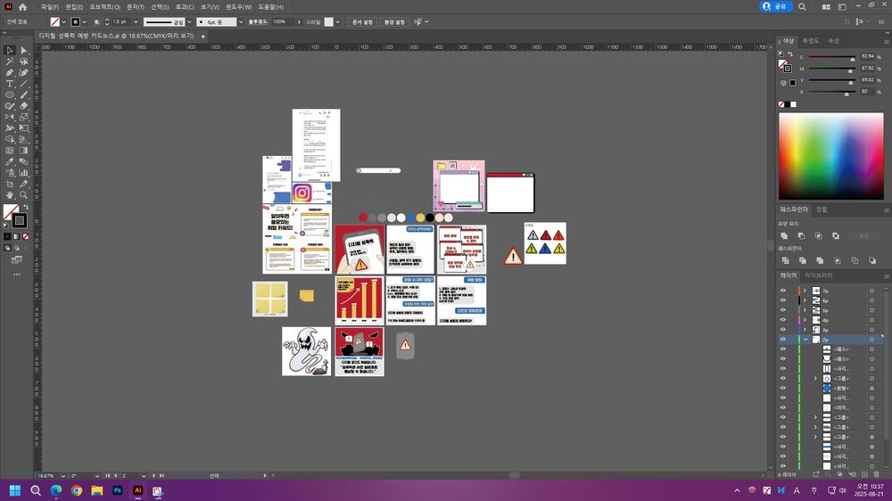Viewport: 892px width, 501px height.
Task: Select the Eyedropper tool
Action: click(x=10, y=161)
